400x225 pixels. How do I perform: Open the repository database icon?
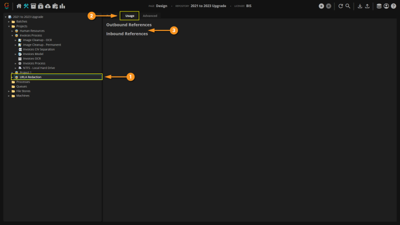[379, 6]
